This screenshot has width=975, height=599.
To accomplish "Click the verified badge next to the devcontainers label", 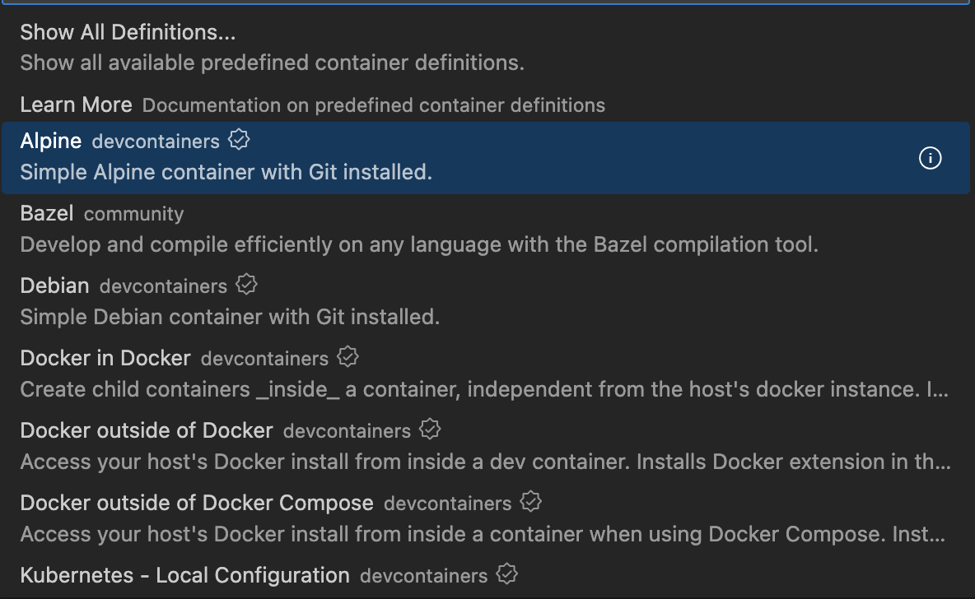I will coord(239,140).
